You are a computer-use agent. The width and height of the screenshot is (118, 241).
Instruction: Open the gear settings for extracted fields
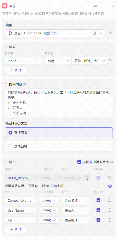coord(110,186)
